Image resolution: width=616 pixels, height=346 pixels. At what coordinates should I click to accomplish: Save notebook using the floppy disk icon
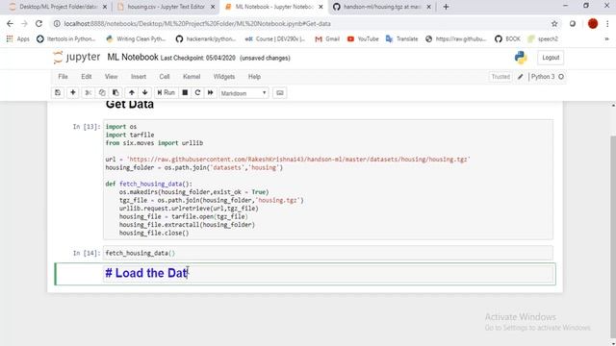[58, 93]
